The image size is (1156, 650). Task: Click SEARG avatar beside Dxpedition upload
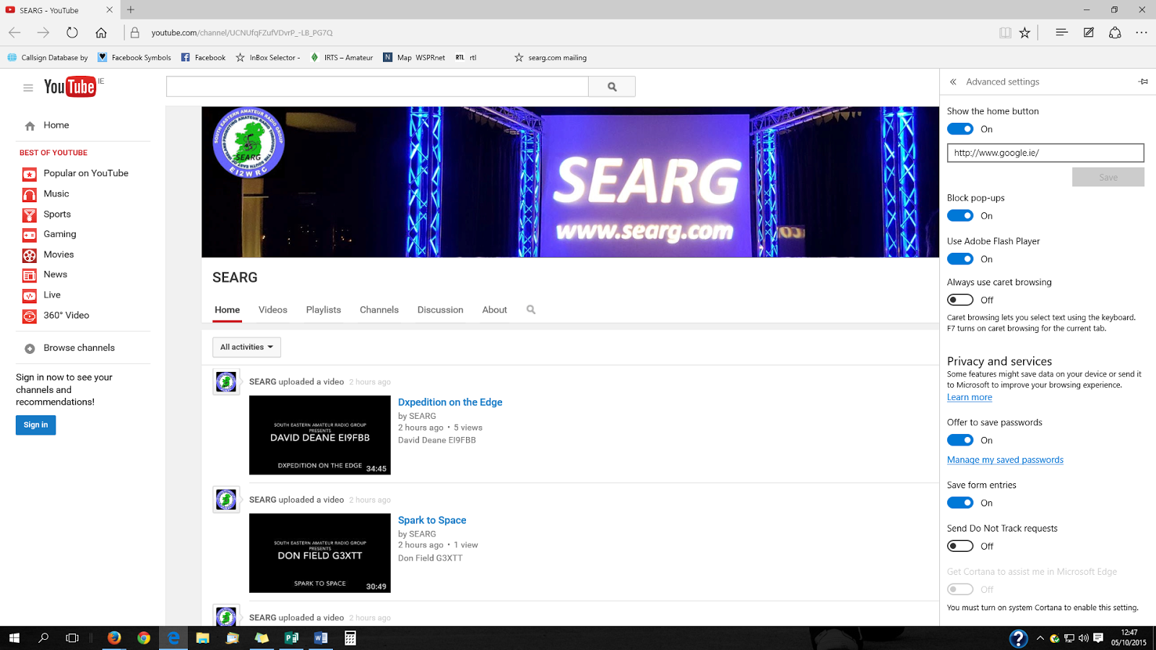click(x=226, y=381)
